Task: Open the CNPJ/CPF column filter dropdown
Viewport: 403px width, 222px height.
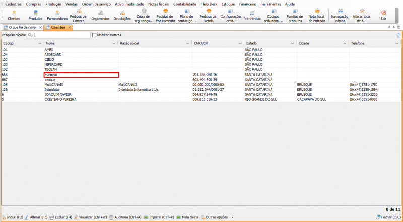Action: pyautogui.click(x=240, y=43)
